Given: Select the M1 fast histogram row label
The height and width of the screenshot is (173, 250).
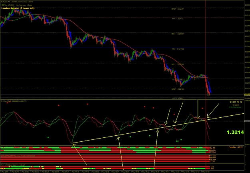Looking at the screenshot, I should [x=212, y=147].
